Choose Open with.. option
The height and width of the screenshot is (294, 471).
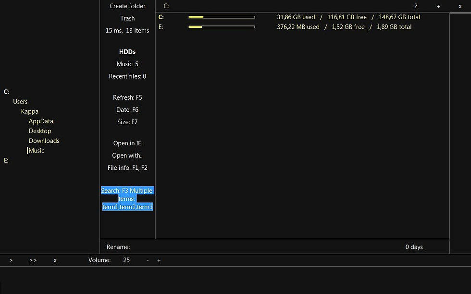127,156
